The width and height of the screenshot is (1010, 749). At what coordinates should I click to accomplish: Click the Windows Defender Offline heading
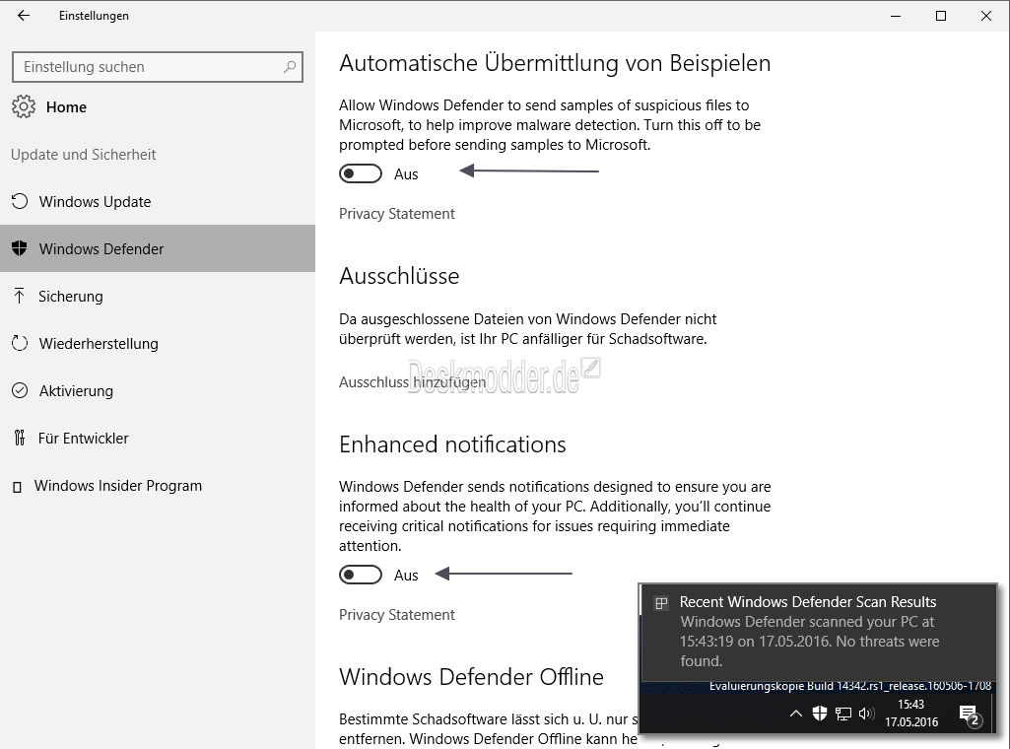[x=471, y=677]
